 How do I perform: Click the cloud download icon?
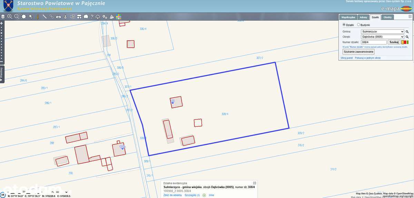(x=98, y=17)
